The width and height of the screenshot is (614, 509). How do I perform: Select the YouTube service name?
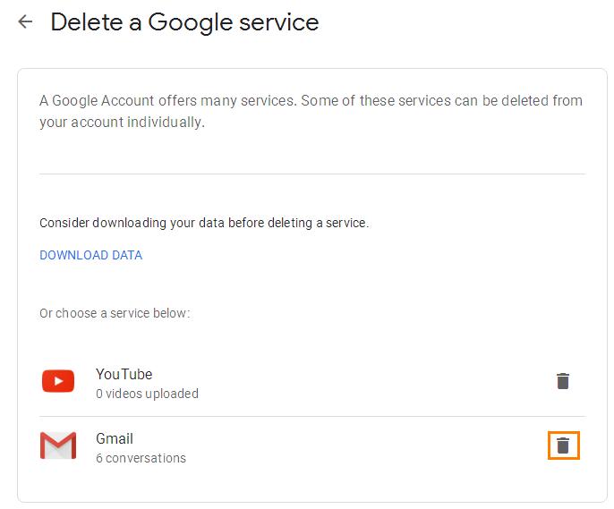124,374
